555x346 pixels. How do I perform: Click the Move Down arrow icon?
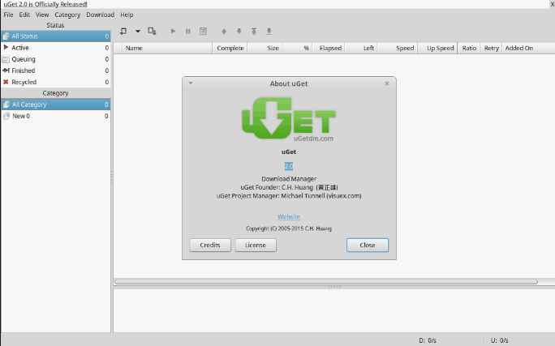coord(239,32)
